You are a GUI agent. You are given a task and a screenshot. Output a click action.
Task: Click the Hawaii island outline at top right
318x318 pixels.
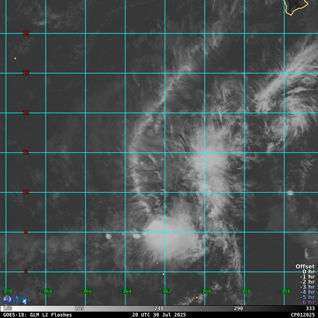click(296, 7)
